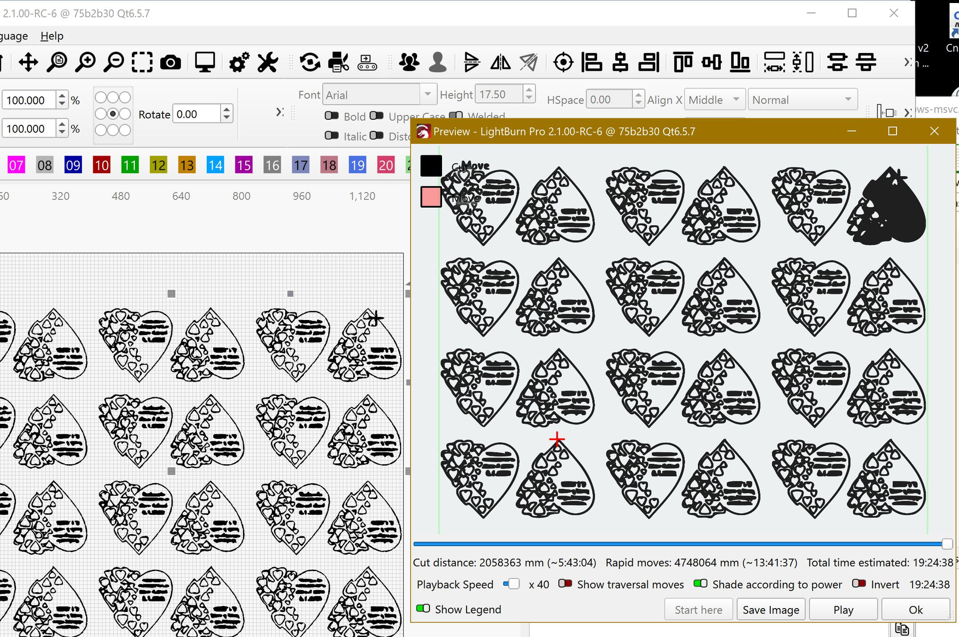
Task: Open the Normal style dropdown
Action: [802, 100]
